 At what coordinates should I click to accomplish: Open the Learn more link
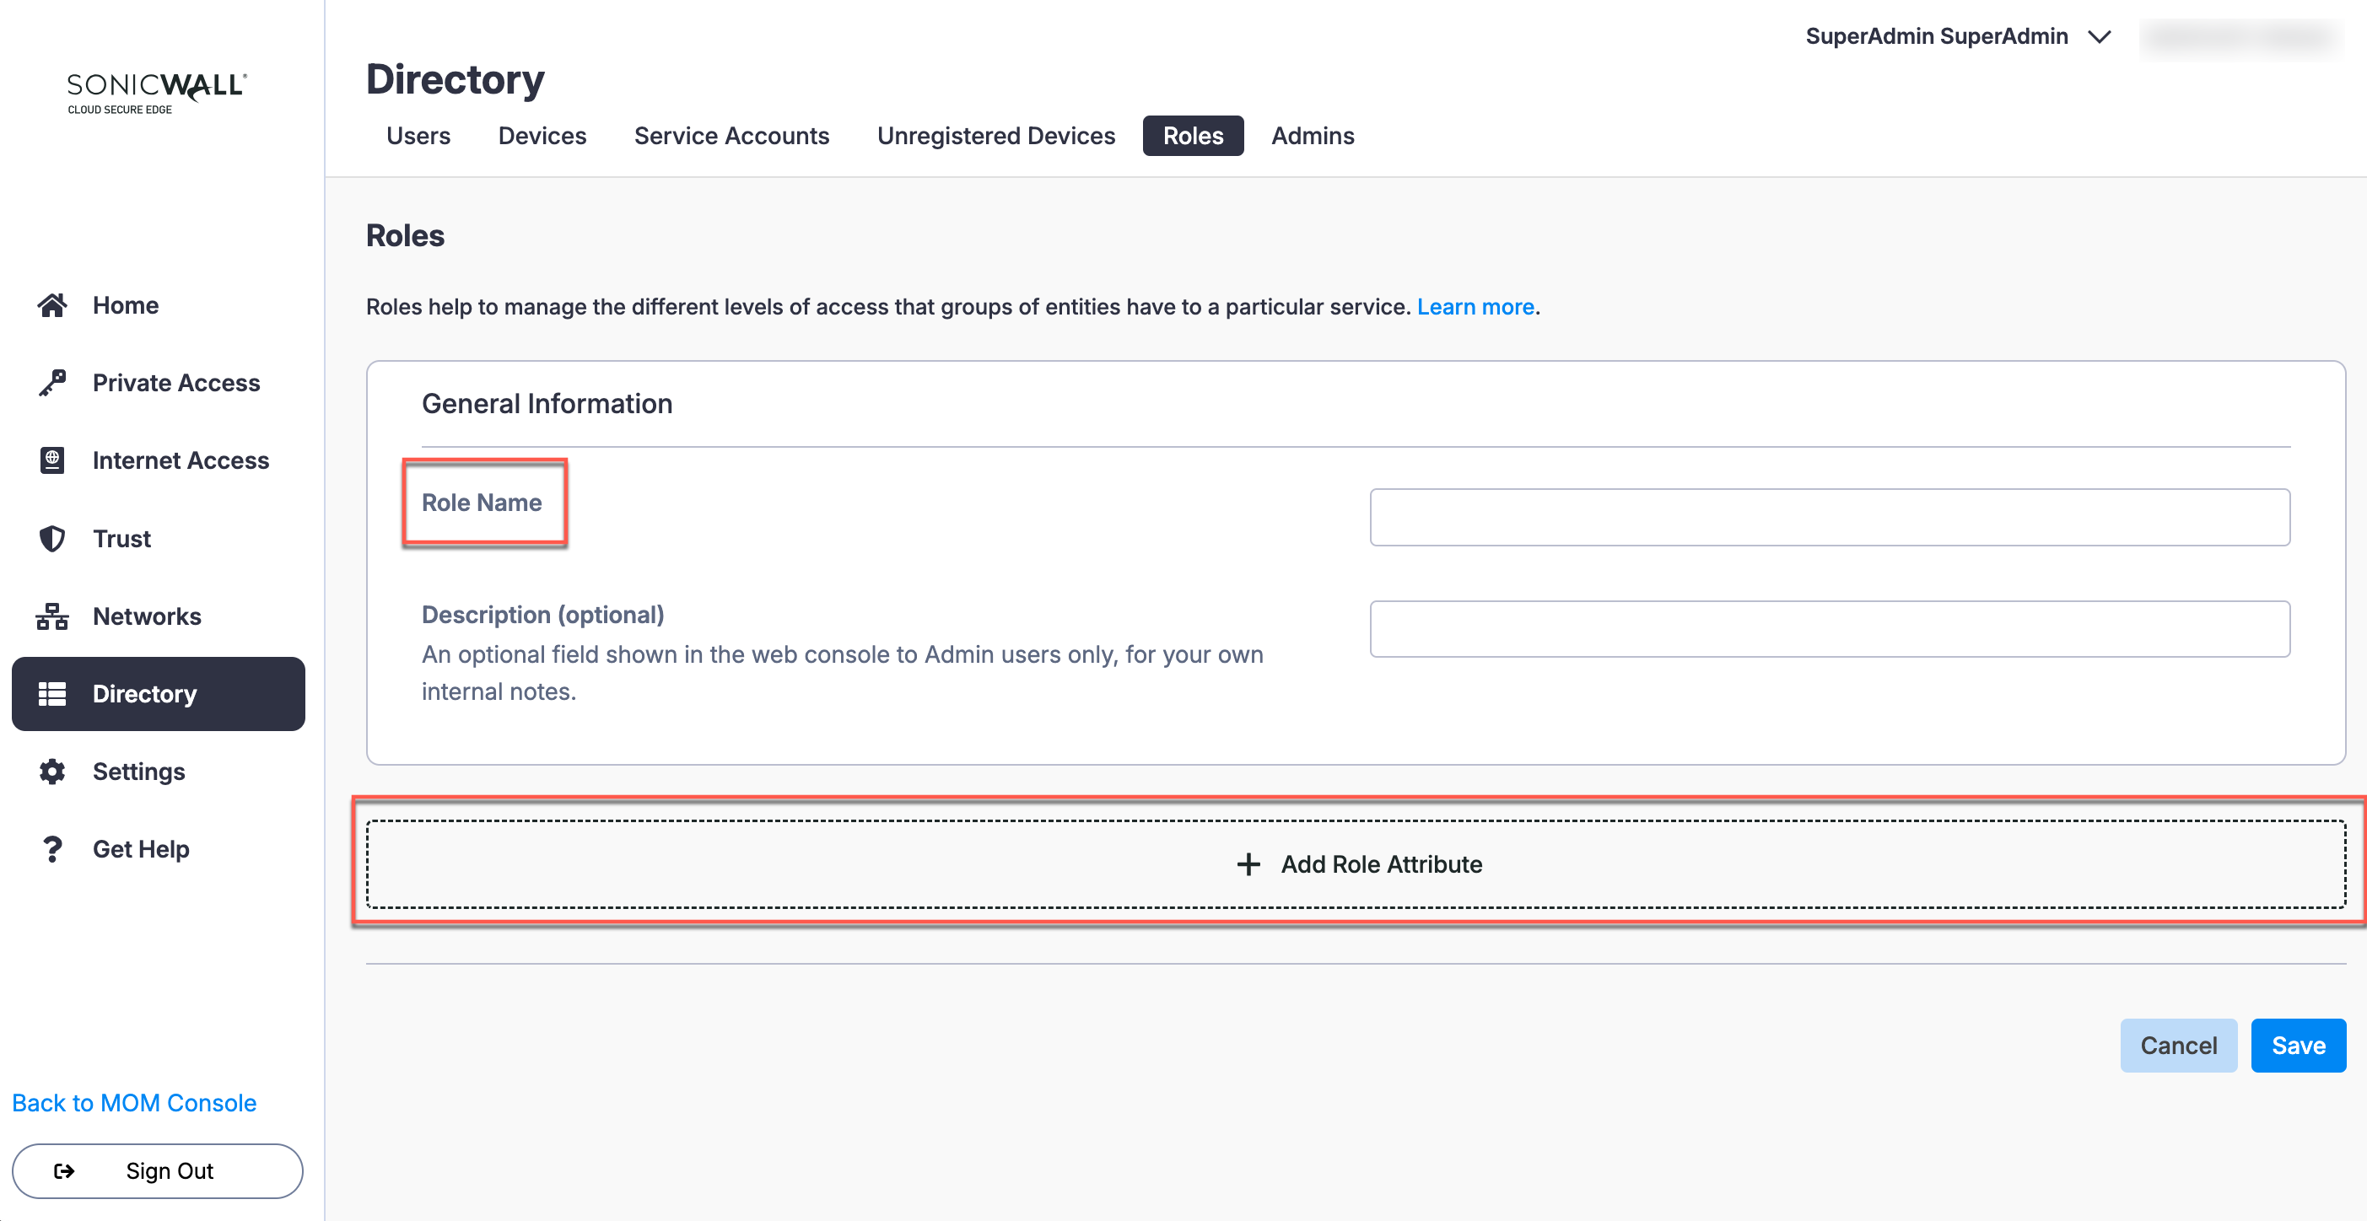[1475, 307]
